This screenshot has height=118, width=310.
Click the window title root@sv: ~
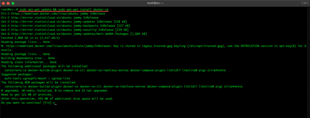click(155, 3)
